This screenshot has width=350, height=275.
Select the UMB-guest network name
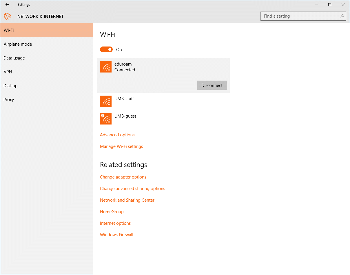tap(125, 116)
